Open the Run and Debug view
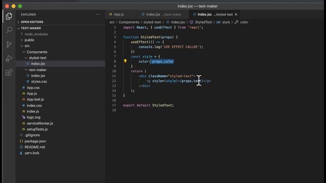Viewport: 326px width, 183px height. click(x=9, y=58)
